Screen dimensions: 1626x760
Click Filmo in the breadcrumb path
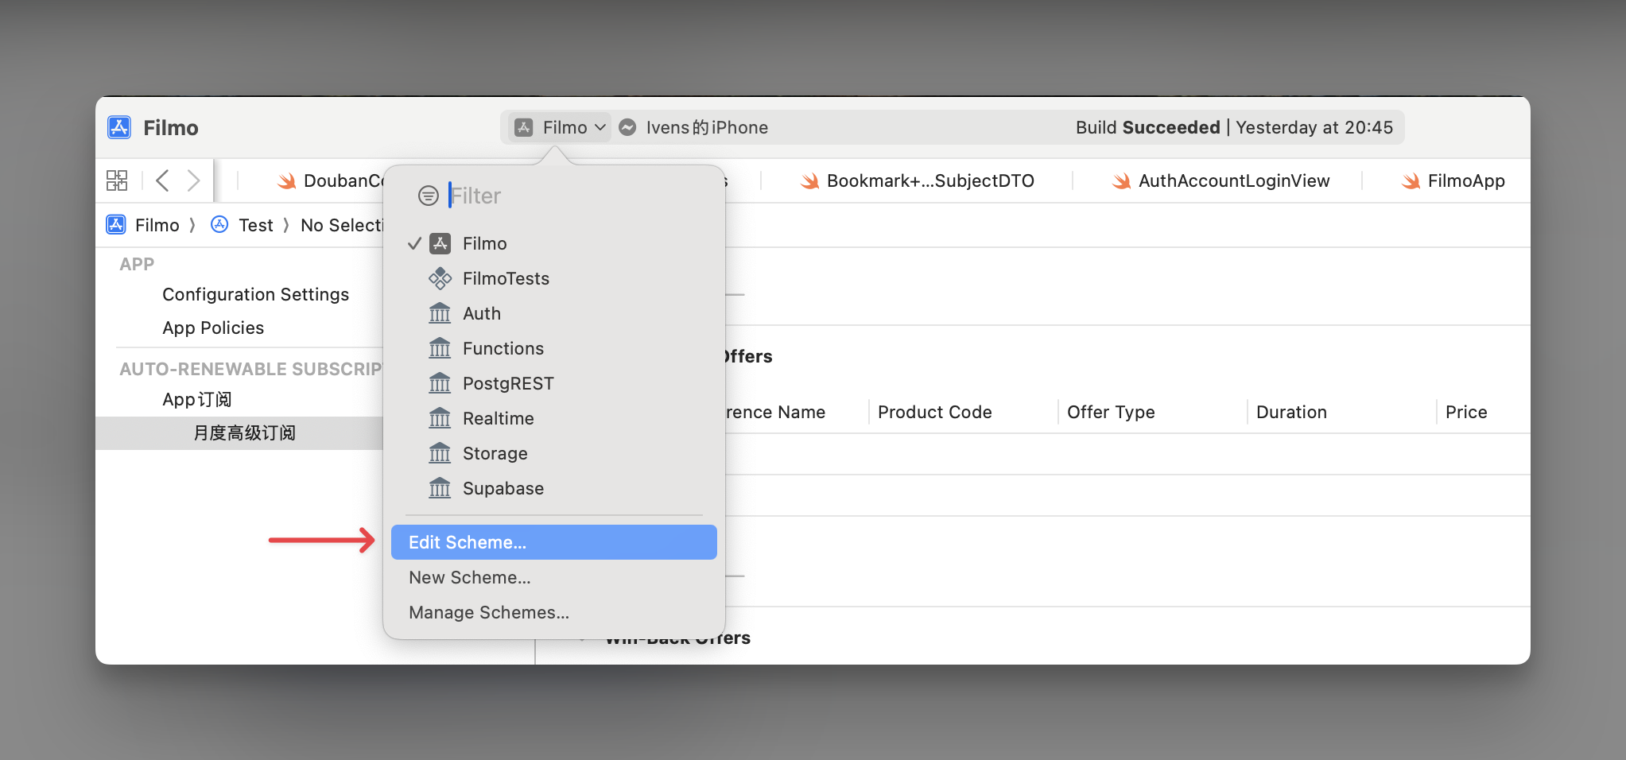click(x=157, y=225)
